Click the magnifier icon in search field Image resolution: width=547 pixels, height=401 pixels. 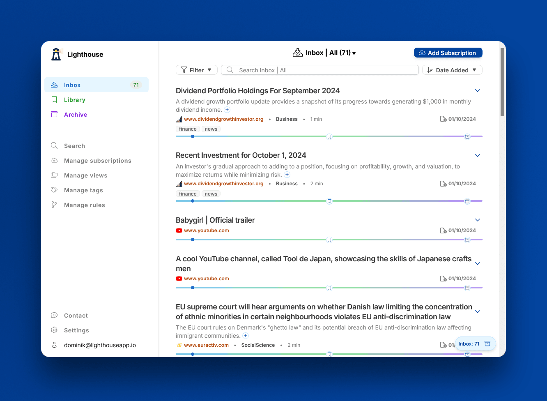pos(230,70)
